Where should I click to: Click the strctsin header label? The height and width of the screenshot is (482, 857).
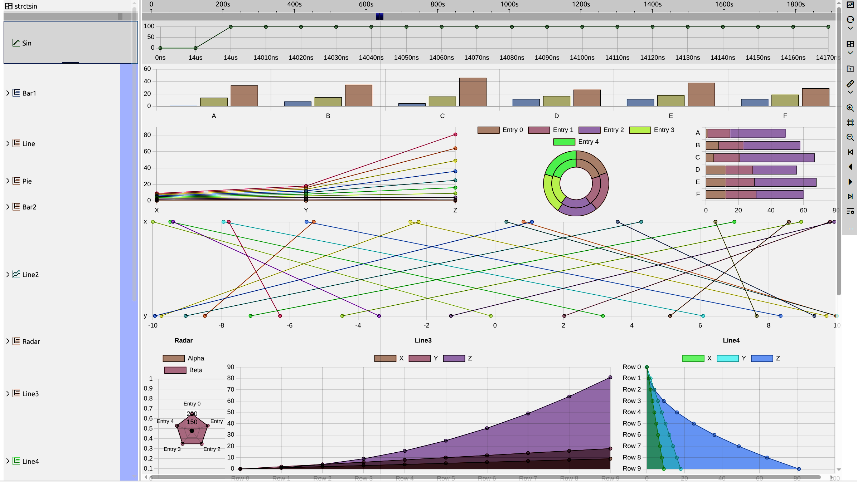26,6
